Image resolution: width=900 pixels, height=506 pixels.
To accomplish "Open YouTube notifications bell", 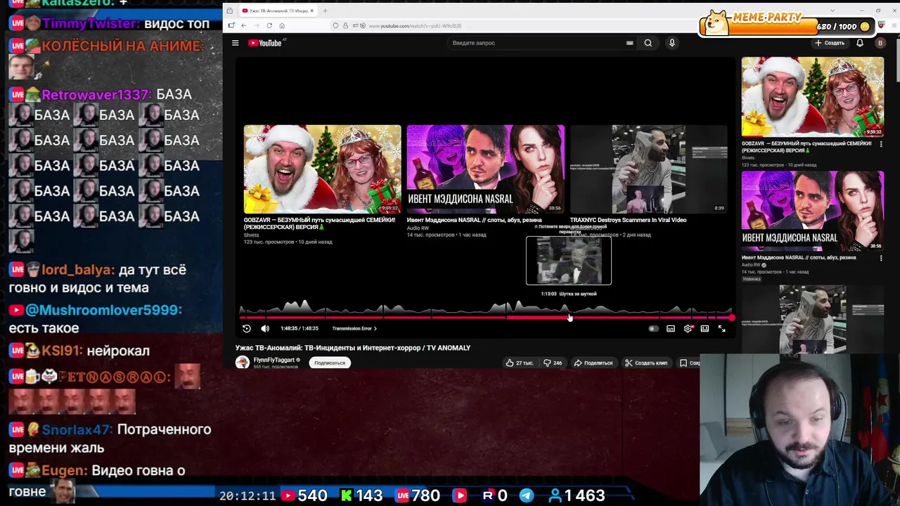I will 859,43.
